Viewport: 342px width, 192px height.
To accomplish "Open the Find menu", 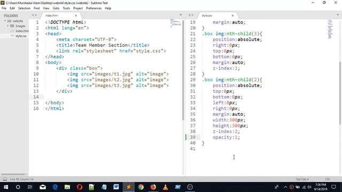I will 37,8.
